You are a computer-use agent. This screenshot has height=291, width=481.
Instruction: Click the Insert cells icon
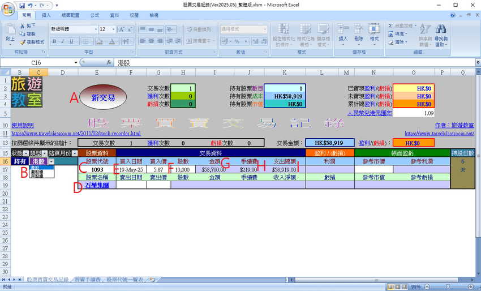pos(343,29)
